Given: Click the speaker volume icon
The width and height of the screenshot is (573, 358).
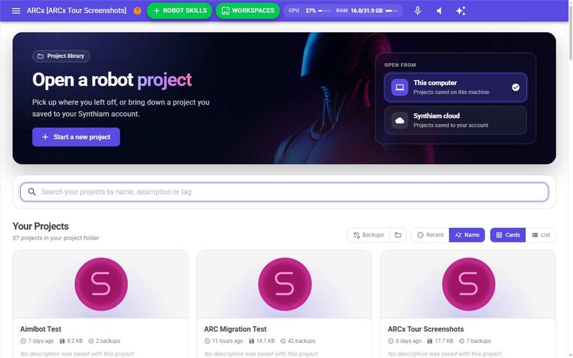Looking at the screenshot, I should tap(439, 11).
